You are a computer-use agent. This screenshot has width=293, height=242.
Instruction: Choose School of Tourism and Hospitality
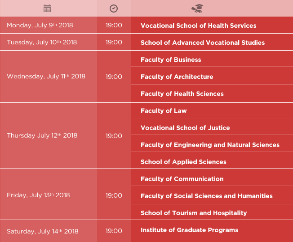194,213
